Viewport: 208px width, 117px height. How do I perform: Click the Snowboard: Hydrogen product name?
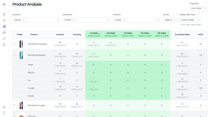coord(37,44)
